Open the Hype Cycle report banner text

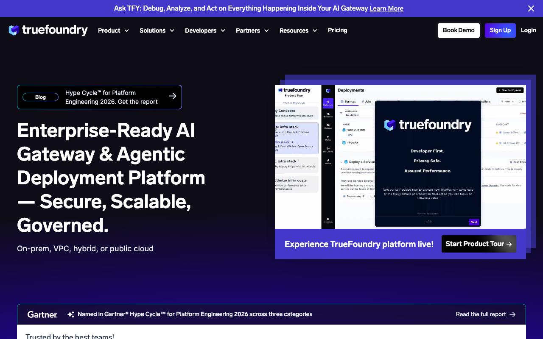click(x=112, y=97)
